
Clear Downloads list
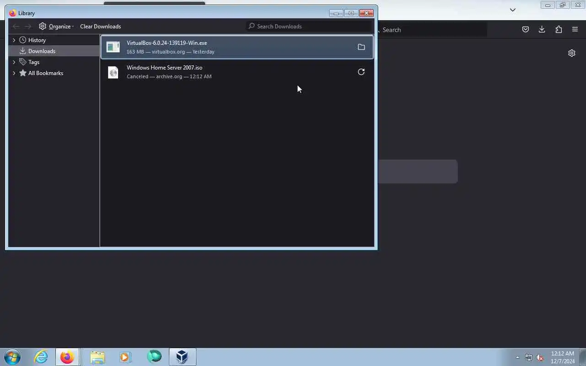click(x=100, y=27)
